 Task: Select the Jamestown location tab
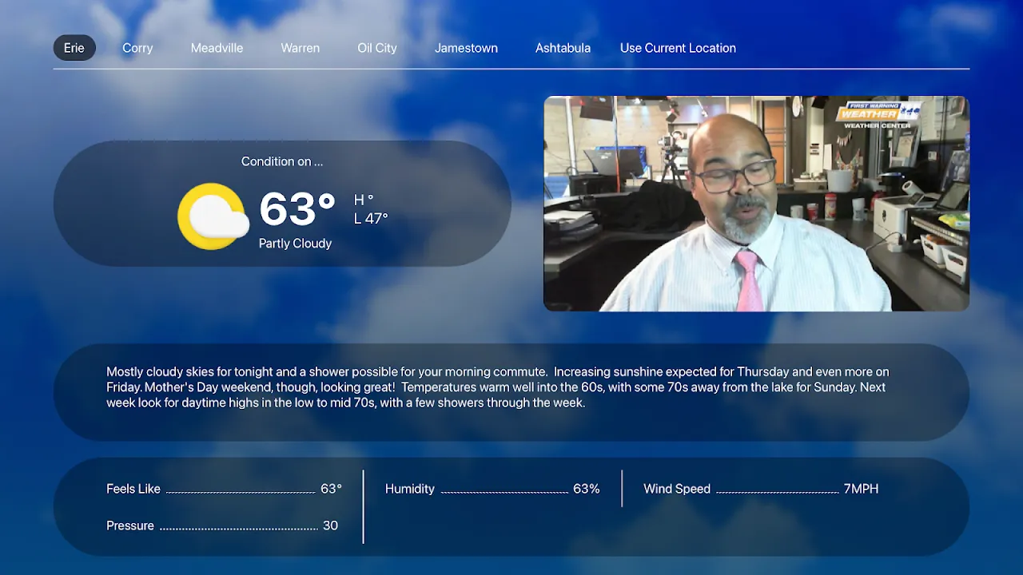pyautogui.click(x=466, y=48)
